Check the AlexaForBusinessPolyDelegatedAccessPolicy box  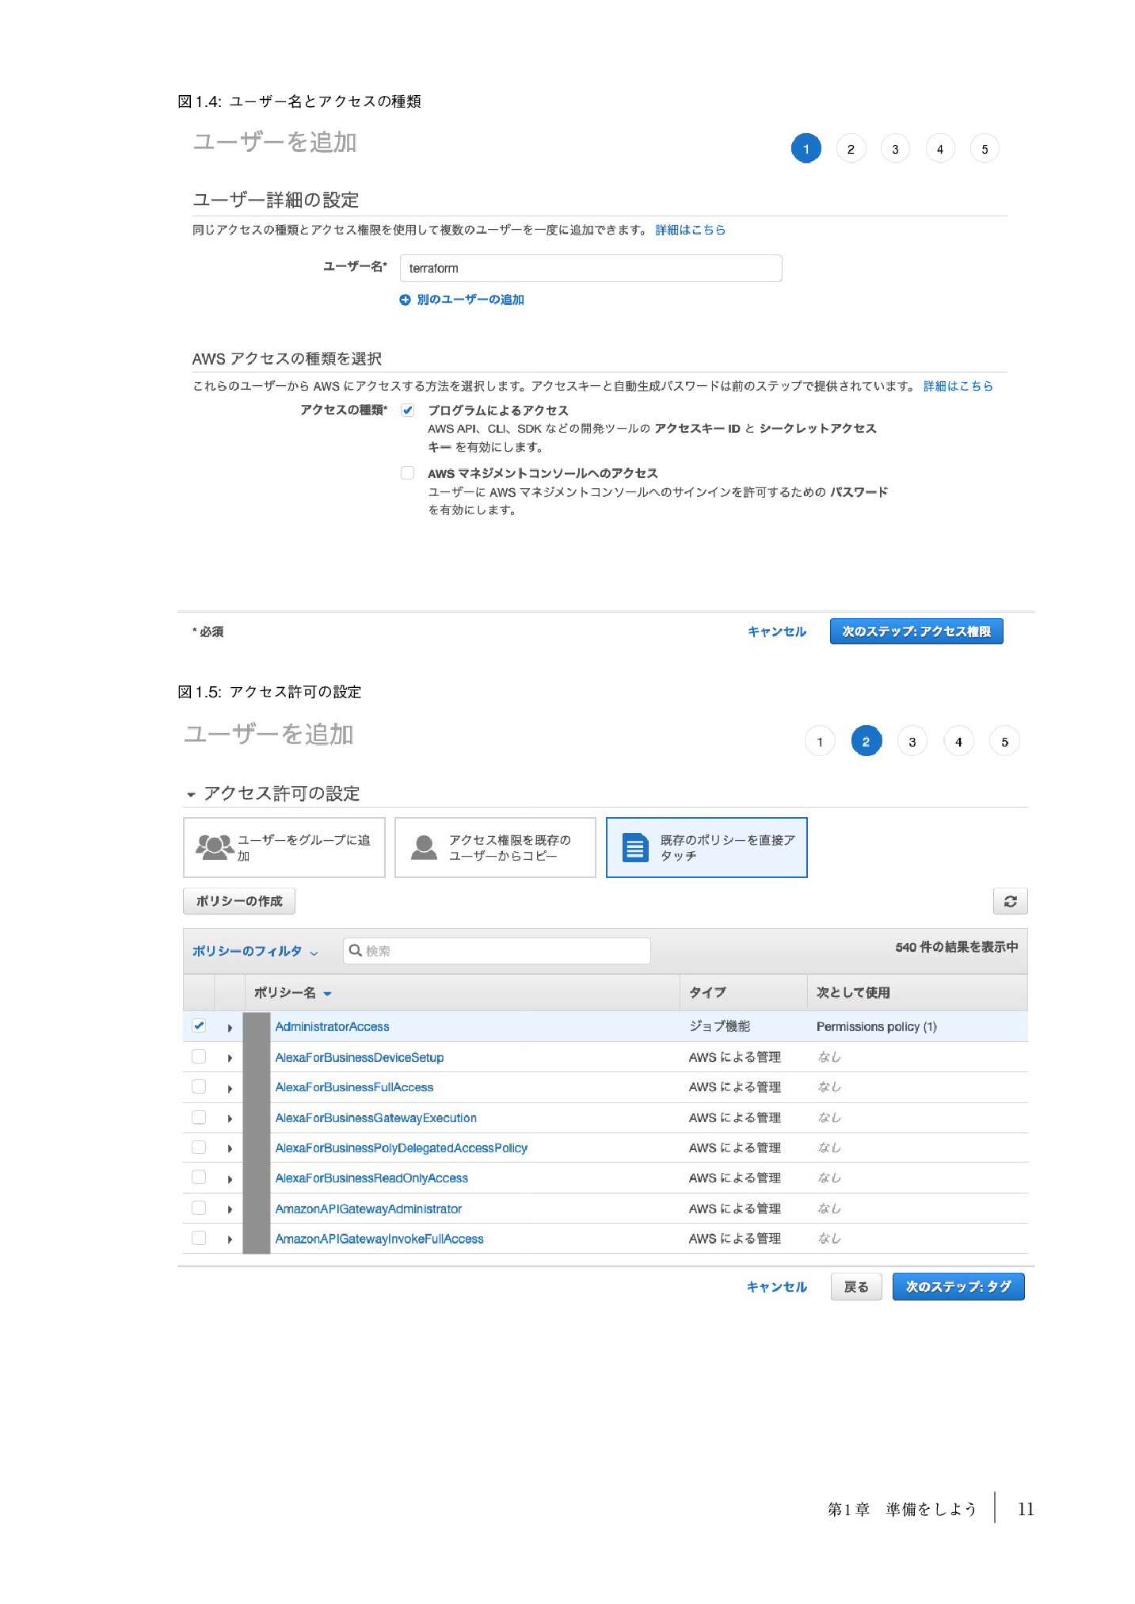coord(199,1147)
